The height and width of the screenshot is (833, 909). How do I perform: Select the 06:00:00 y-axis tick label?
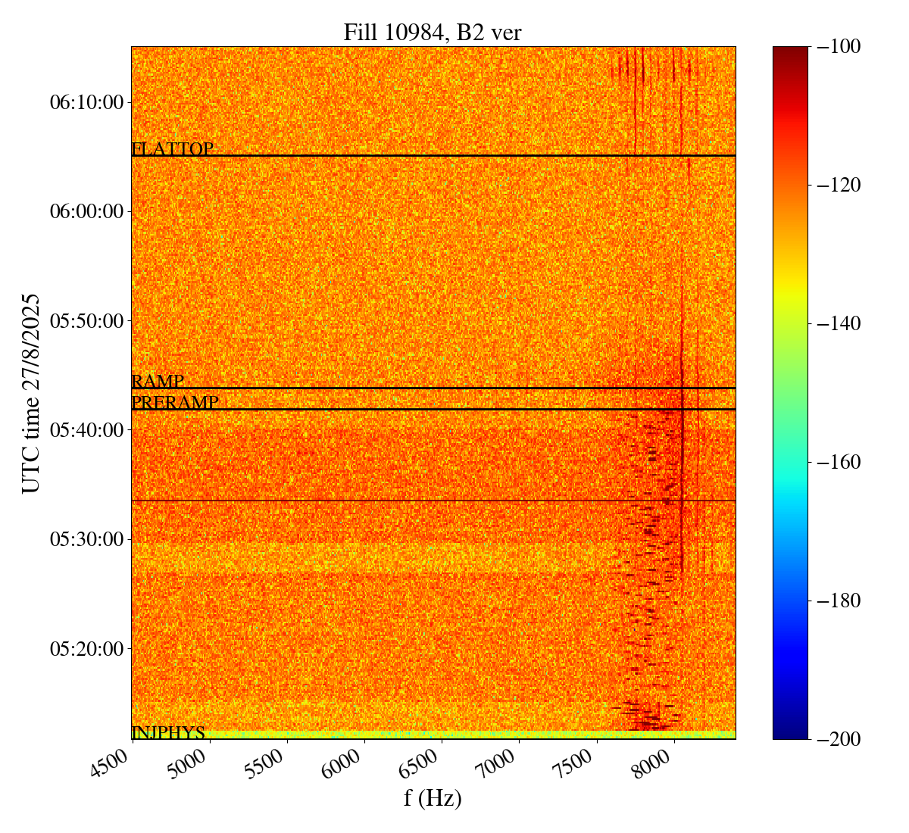86,211
